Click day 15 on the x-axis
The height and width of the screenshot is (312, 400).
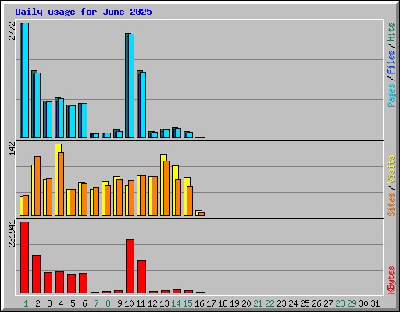coord(187,303)
